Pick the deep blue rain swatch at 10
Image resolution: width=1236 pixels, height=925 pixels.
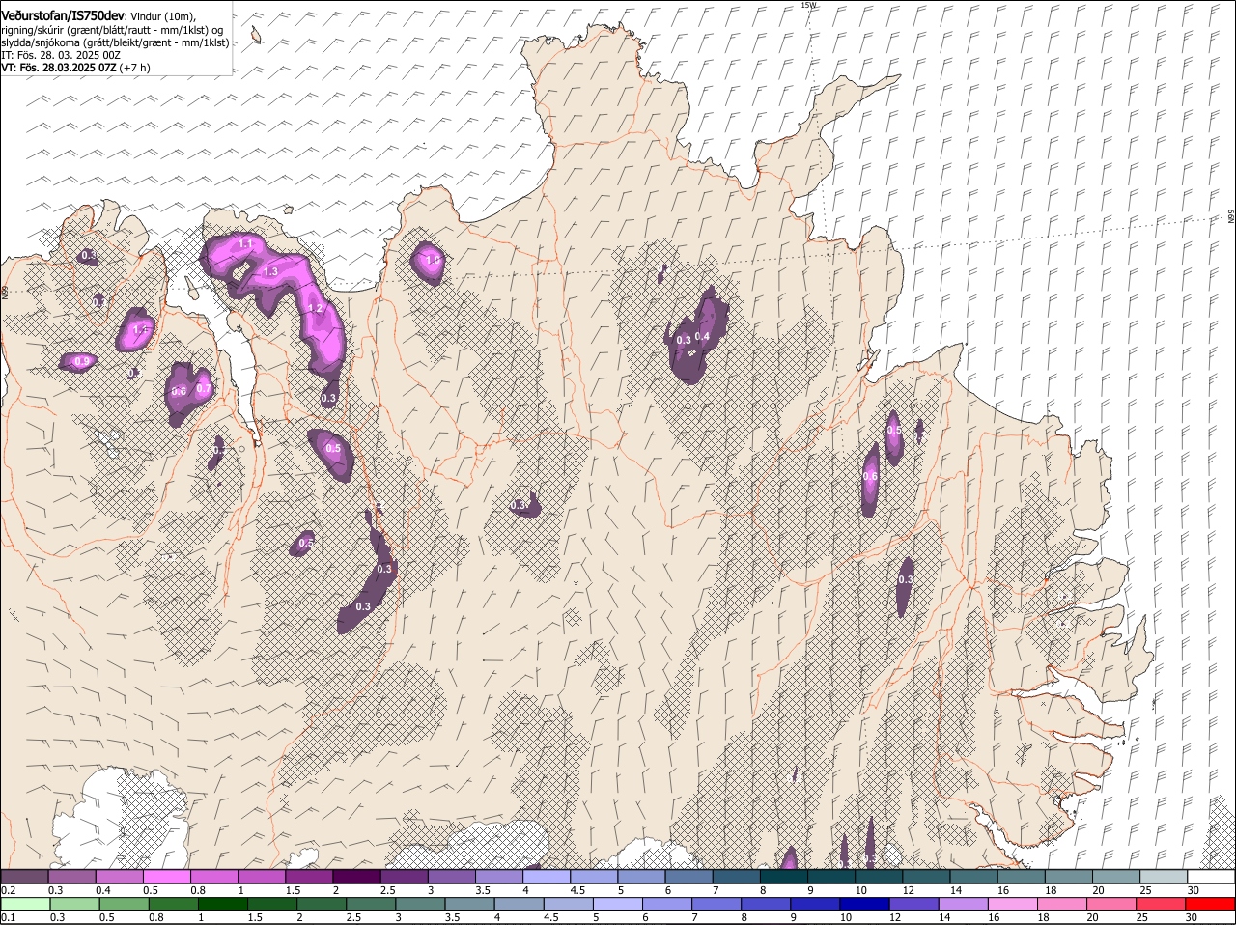tap(864, 905)
